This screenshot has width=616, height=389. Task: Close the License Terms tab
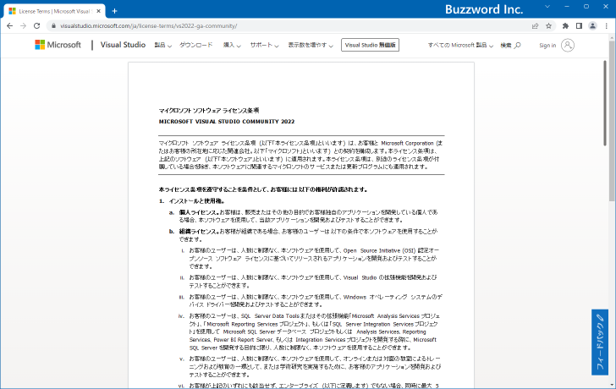98,11
